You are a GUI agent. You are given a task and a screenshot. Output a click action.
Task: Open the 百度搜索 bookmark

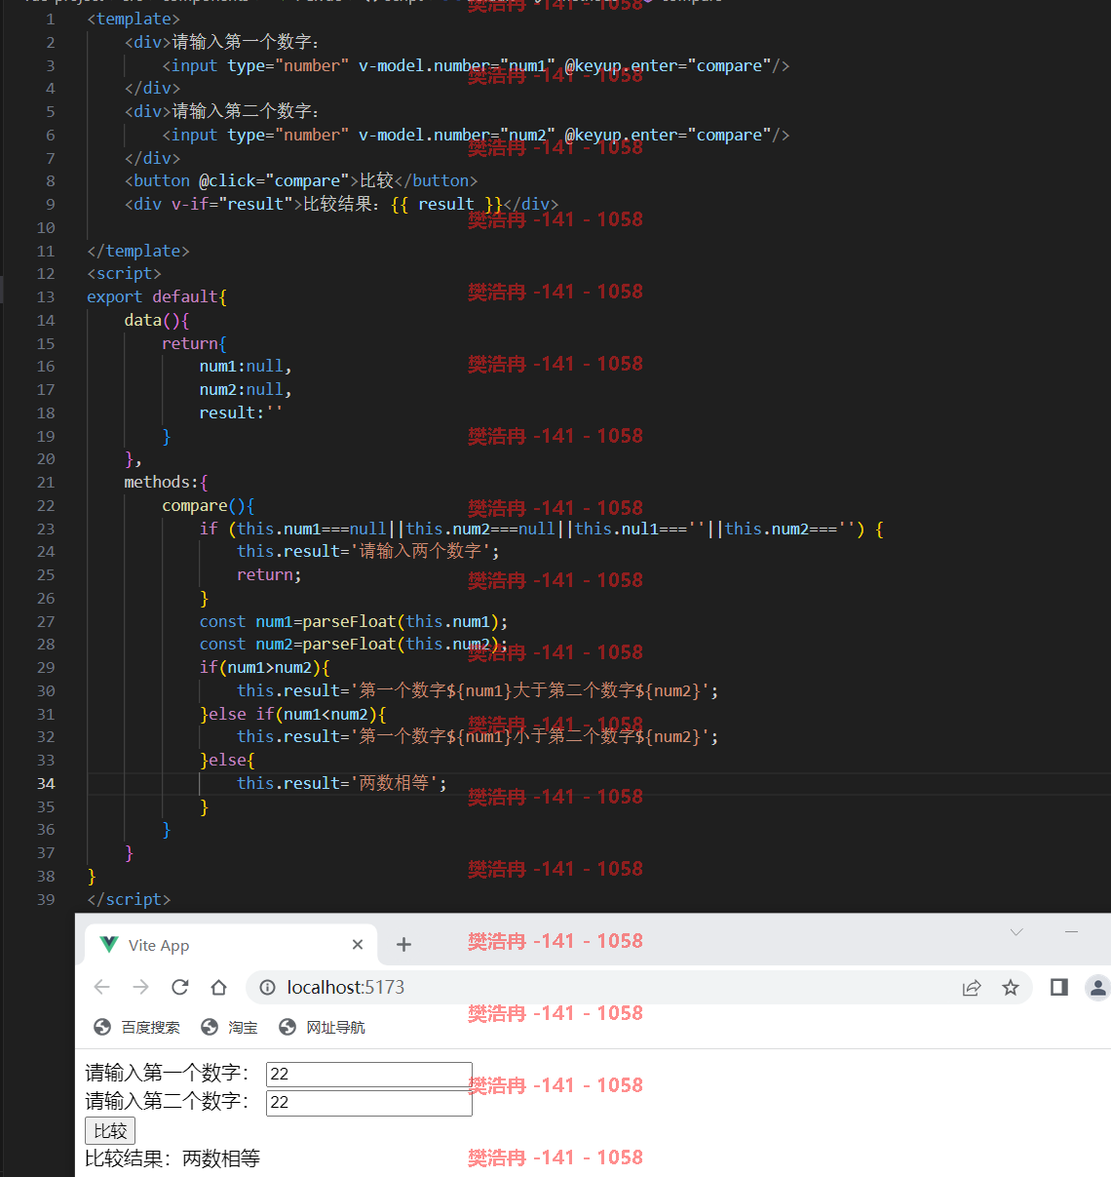click(137, 1027)
